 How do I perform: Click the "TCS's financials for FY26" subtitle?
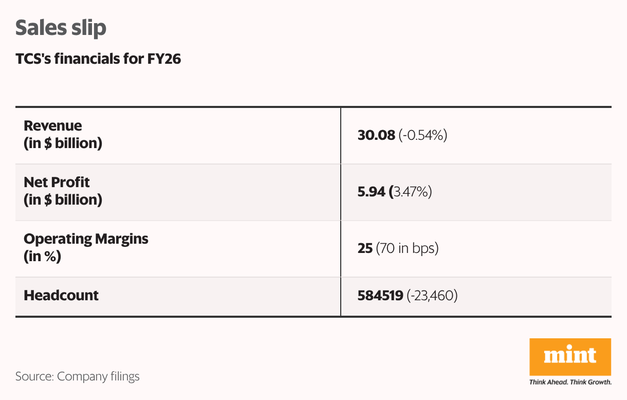(98, 60)
